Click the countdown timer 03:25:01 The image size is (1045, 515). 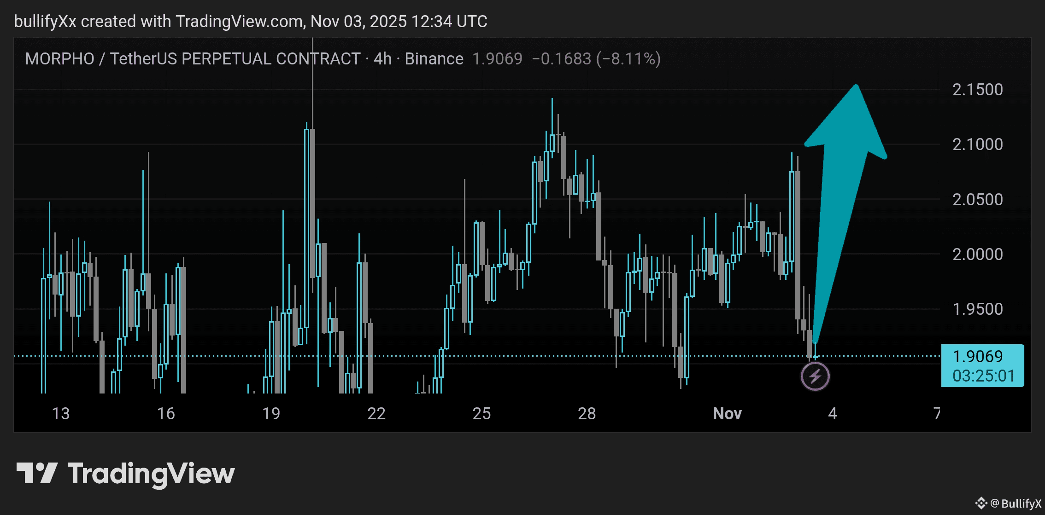point(983,376)
